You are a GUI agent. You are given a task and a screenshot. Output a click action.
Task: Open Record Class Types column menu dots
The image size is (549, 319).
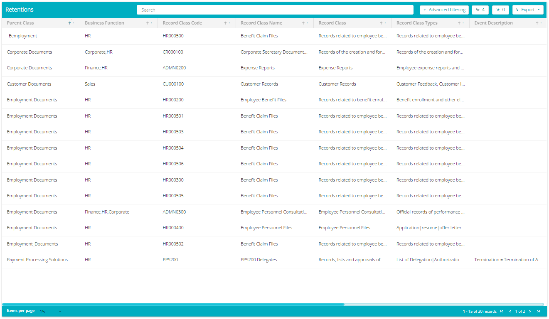tap(463, 23)
